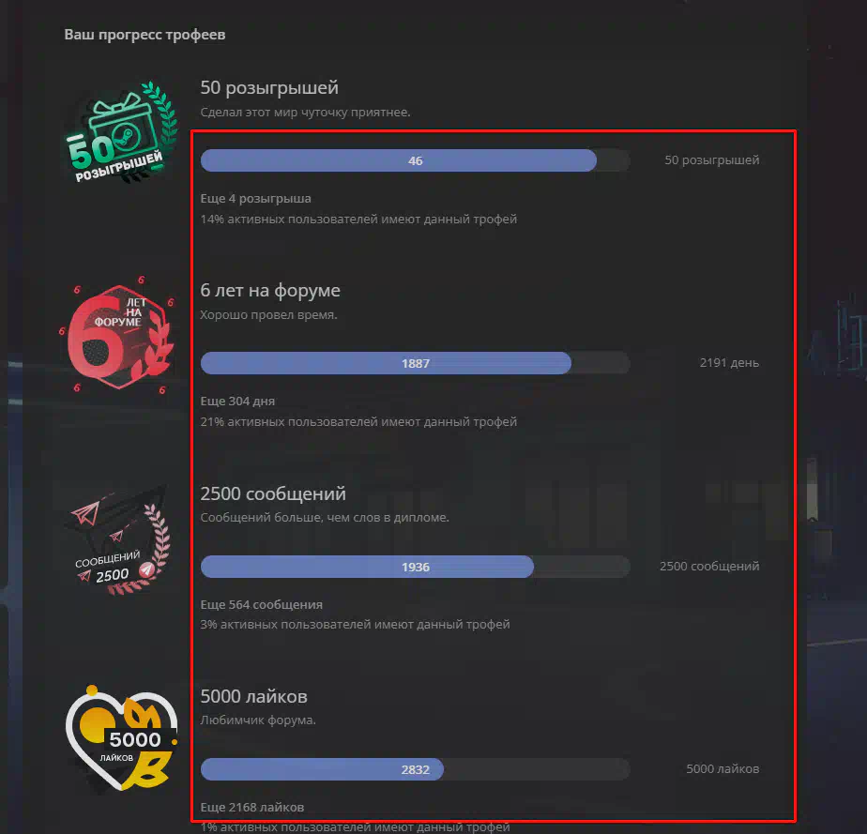The width and height of the screenshot is (867, 834).
Task: Click the giveaways progress bar showing 46
Action: tap(416, 160)
